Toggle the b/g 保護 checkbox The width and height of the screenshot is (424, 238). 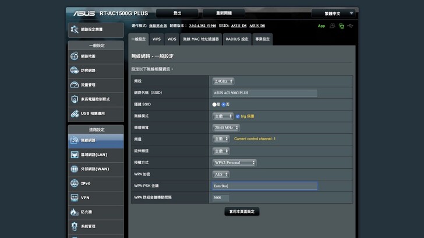[x=238, y=116]
